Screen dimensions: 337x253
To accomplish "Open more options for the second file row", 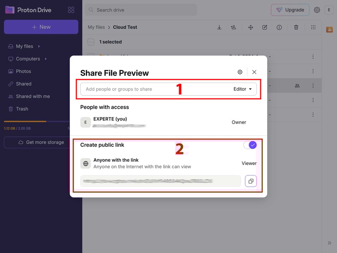I will coord(313,71).
